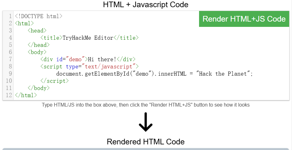
Task: Click the large downward arrow icon
Action: (145, 122)
